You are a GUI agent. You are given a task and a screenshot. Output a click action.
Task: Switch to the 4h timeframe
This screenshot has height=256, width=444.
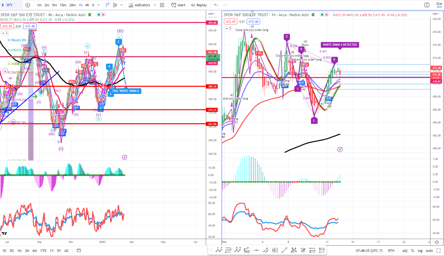[87, 5]
